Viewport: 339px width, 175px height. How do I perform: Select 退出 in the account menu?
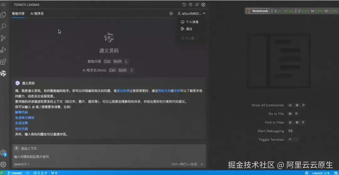(186, 29)
